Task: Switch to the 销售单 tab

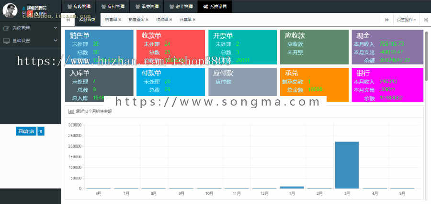Action: (111, 20)
